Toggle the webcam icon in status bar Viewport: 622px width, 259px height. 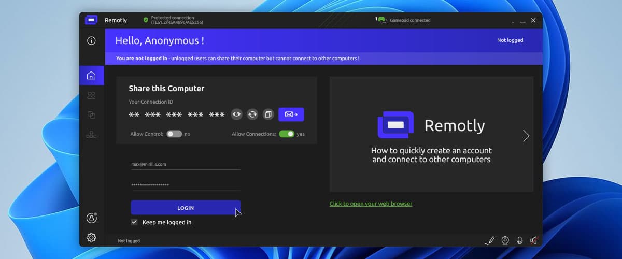(x=505, y=240)
